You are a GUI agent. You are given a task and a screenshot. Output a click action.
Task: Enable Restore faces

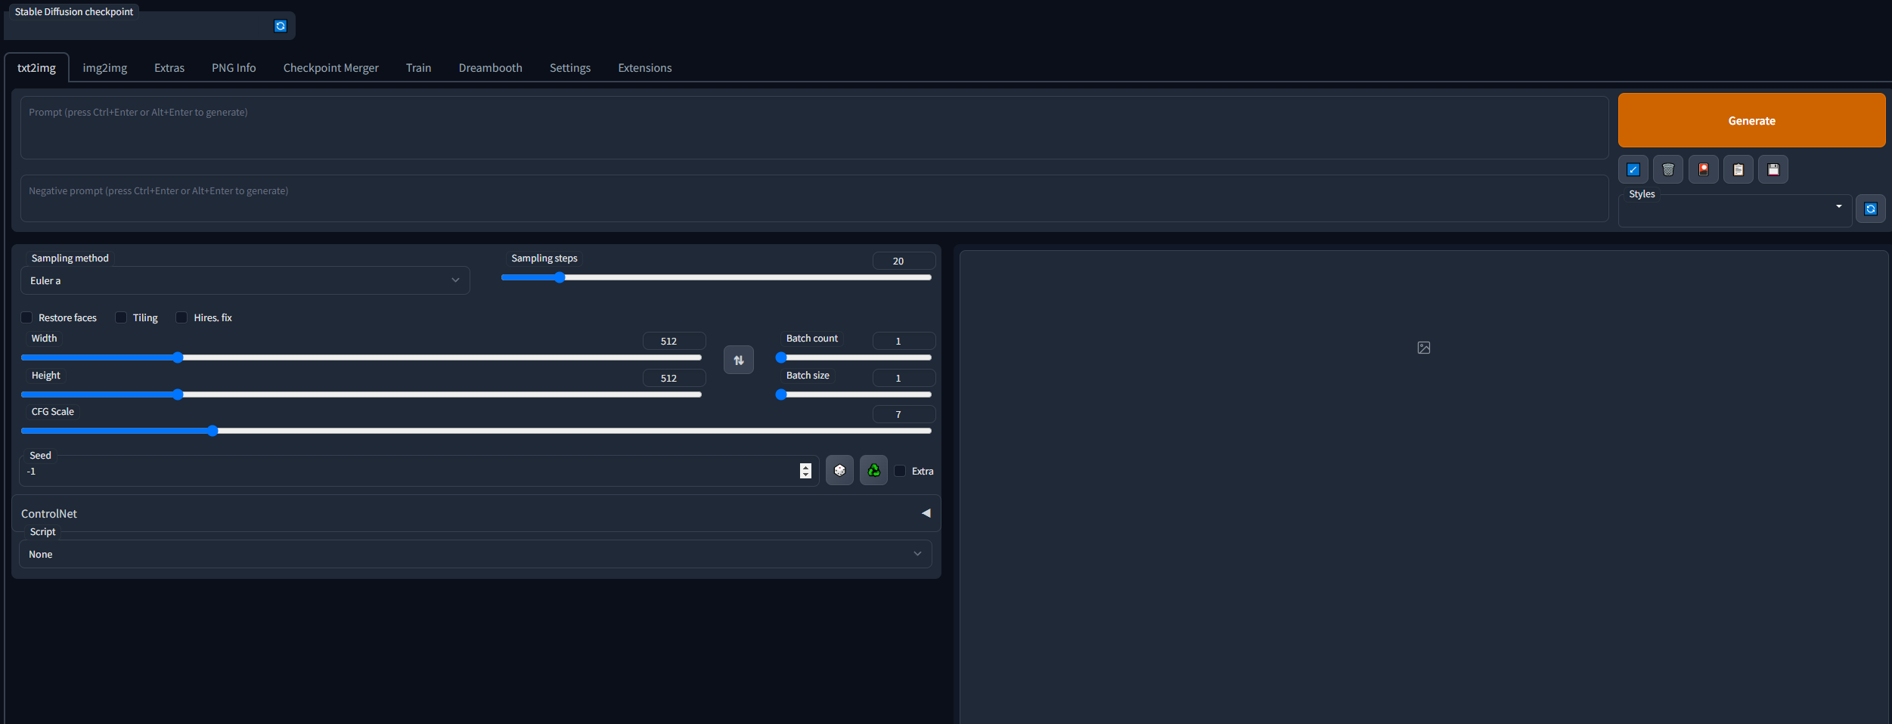(x=26, y=317)
